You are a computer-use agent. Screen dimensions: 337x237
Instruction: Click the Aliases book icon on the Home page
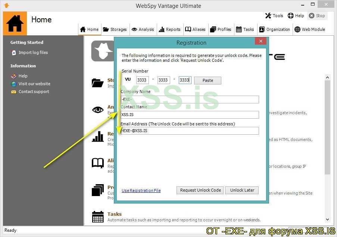click(x=98, y=163)
